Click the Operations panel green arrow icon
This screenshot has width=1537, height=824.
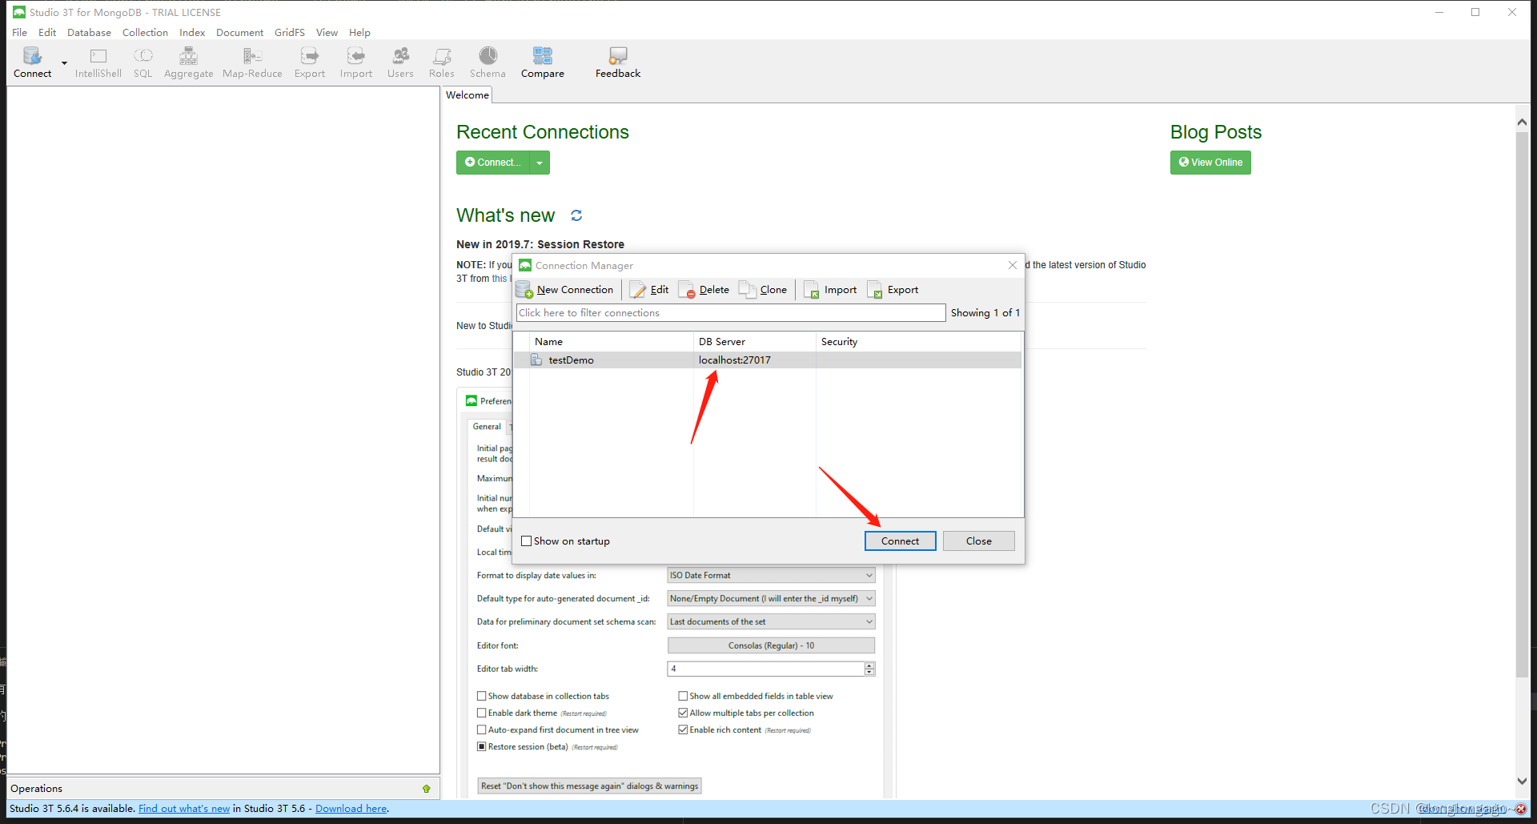426,789
